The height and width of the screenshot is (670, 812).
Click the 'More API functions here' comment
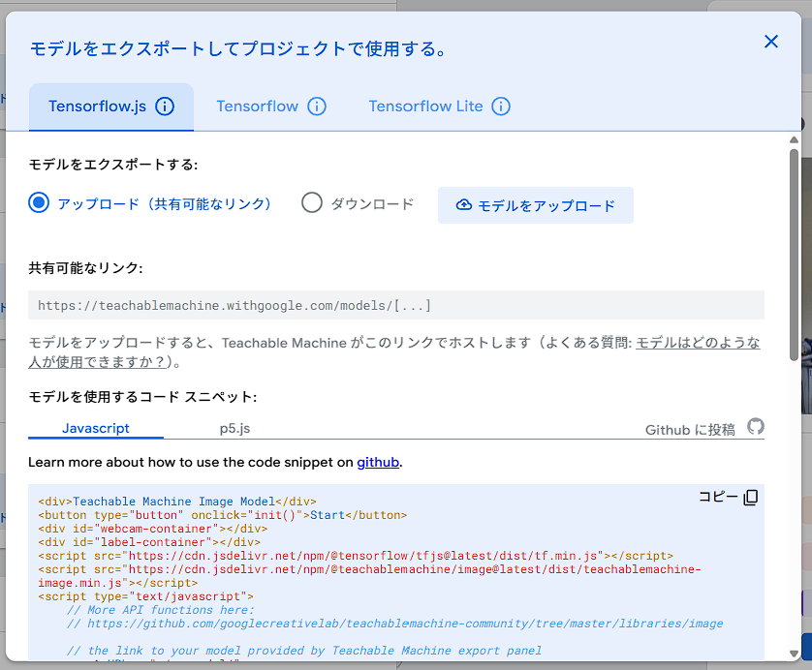(161, 610)
